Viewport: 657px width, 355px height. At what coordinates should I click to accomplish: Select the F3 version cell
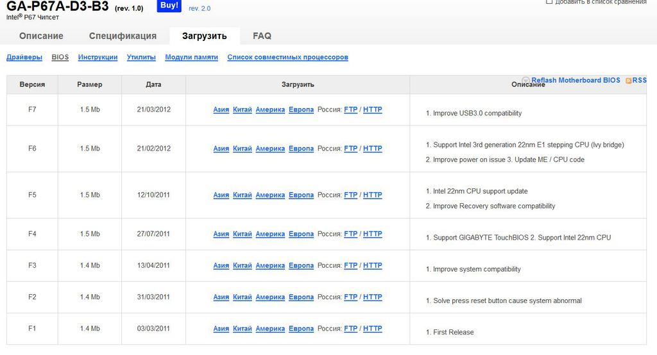pyautogui.click(x=32, y=265)
